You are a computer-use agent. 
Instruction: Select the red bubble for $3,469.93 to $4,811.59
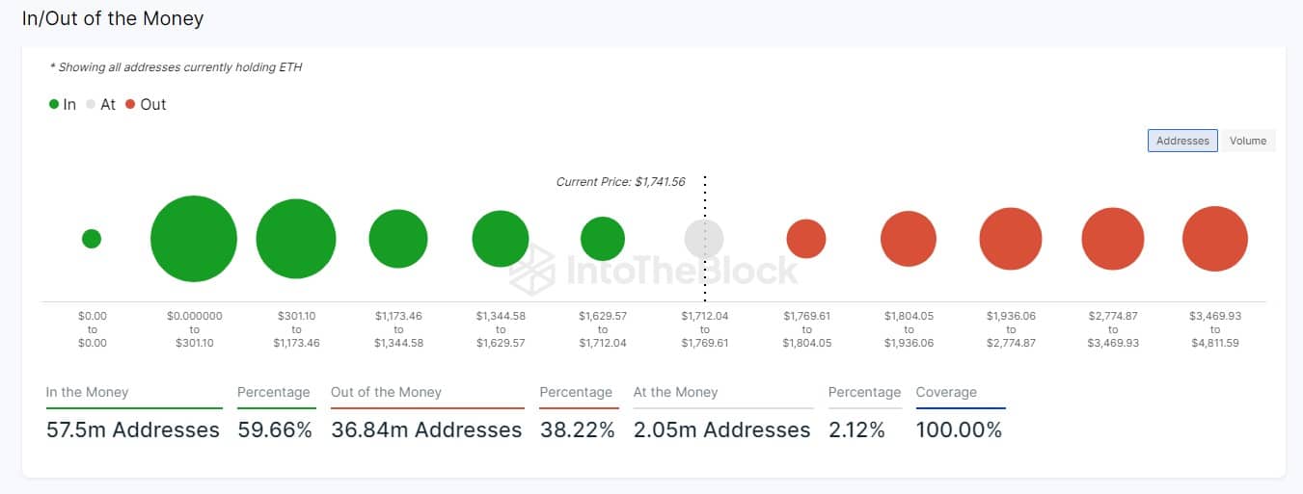(x=1215, y=239)
